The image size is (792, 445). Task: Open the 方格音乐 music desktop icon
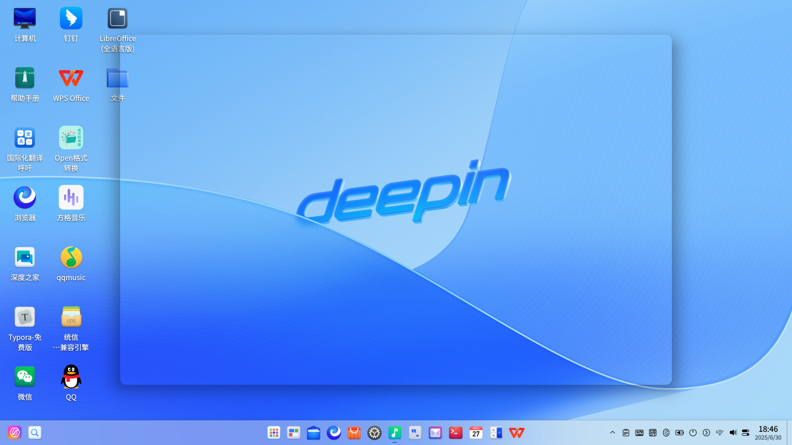tap(71, 197)
